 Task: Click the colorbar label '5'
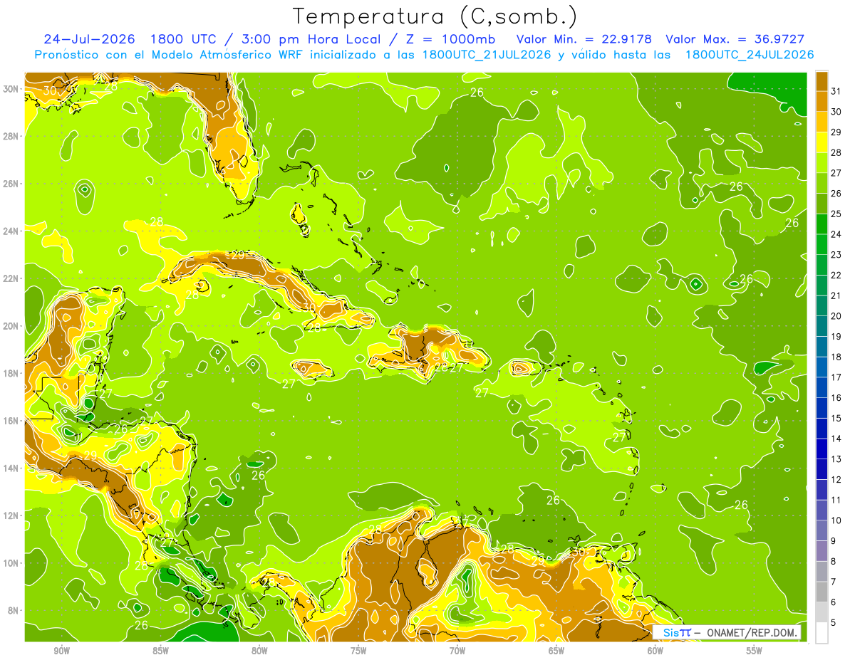(834, 622)
